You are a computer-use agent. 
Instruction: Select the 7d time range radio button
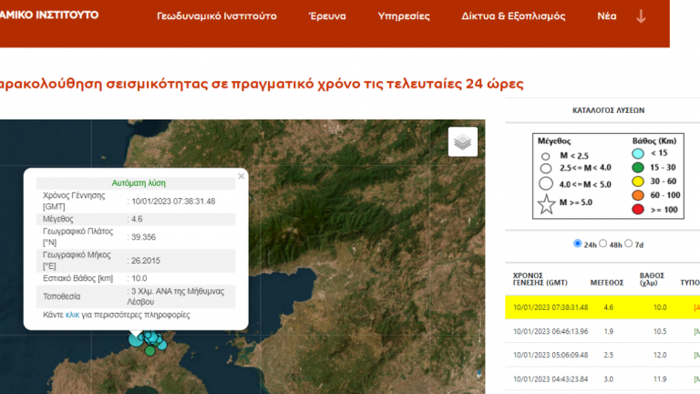[x=628, y=244]
